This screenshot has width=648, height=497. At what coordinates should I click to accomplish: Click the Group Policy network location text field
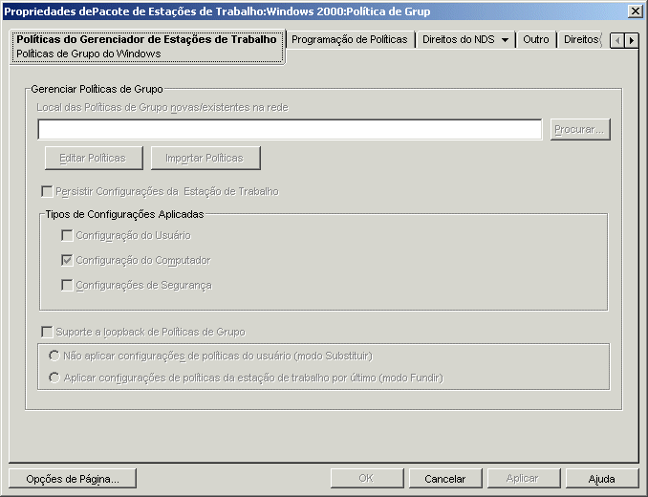[290, 130]
